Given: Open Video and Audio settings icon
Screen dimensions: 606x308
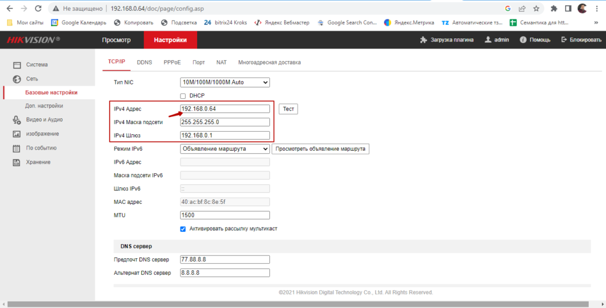Looking at the screenshot, I should pos(17,120).
